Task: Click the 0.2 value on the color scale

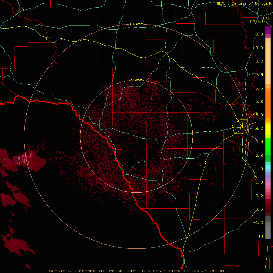Action: coord(259,196)
